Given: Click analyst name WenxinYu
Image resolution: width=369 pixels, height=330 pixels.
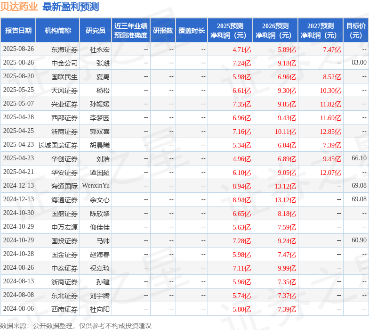Looking at the screenshot, I should [x=96, y=186].
